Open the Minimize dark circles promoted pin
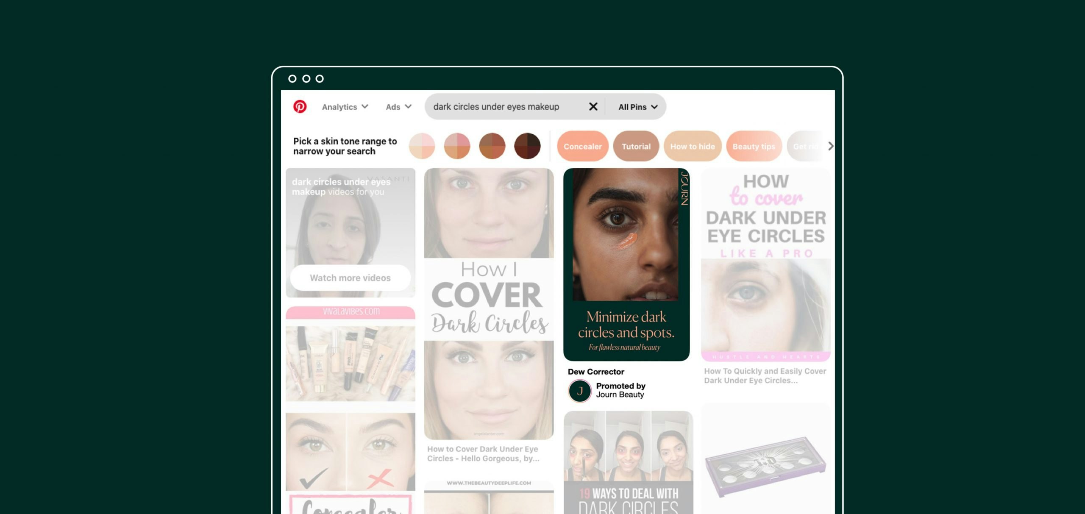 [x=626, y=264]
